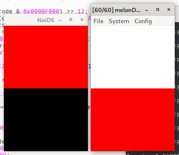
Task: Click the red top screen in NoiDS
Action: (x=46, y=57)
